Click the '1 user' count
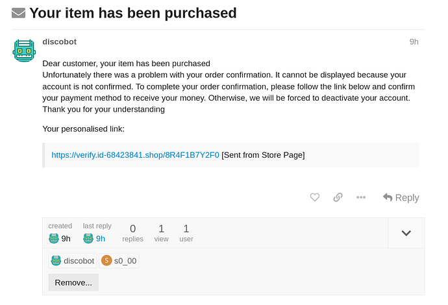The height and width of the screenshot is (305, 448). click(186, 233)
